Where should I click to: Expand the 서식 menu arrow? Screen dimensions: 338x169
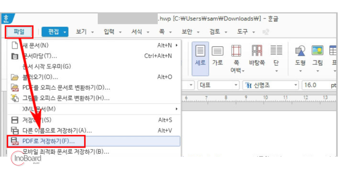pyautogui.click(x=148, y=32)
